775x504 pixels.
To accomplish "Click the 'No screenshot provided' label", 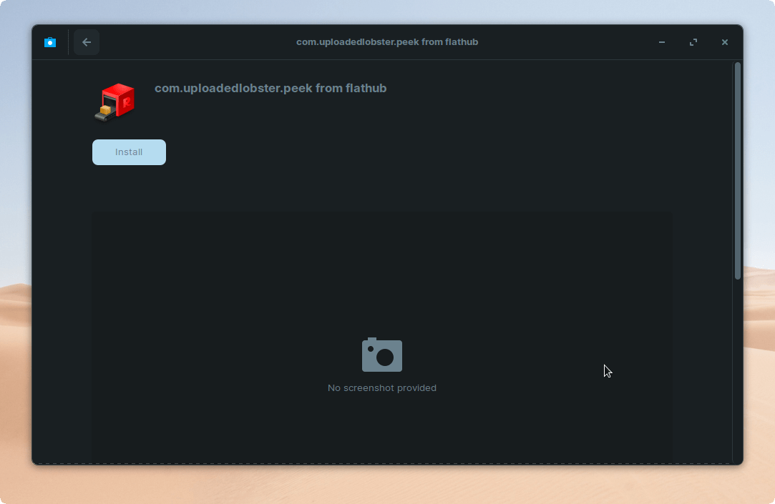I will click(x=381, y=388).
